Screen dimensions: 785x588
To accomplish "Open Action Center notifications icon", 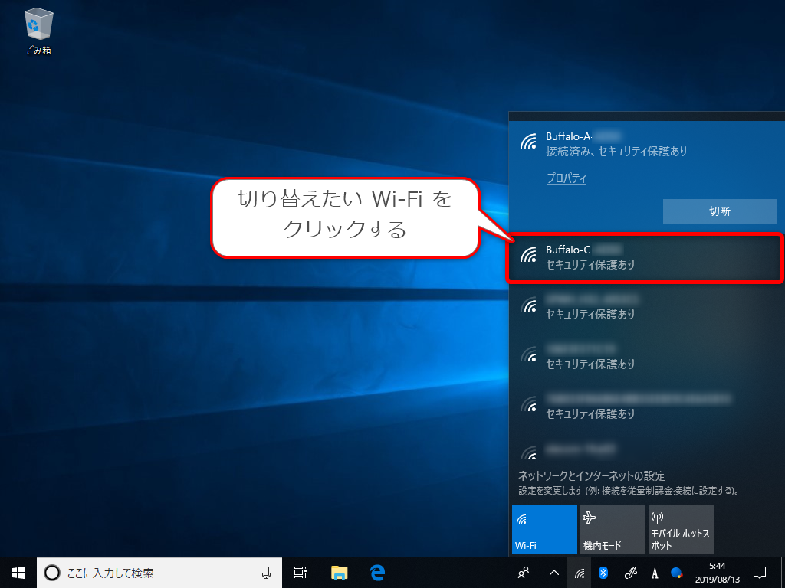I will (758, 572).
